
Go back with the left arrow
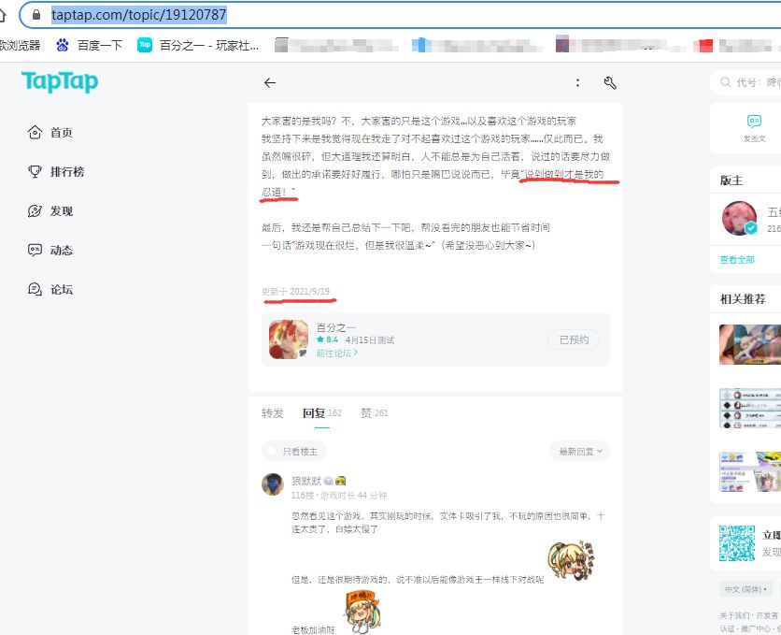click(x=270, y=82)
